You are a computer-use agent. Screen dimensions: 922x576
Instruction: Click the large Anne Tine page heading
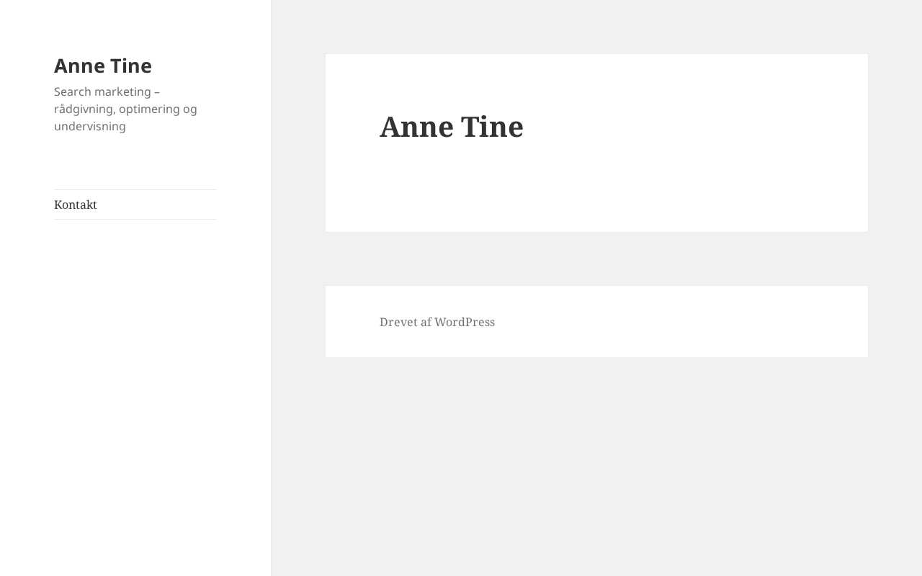coord(452,127)
